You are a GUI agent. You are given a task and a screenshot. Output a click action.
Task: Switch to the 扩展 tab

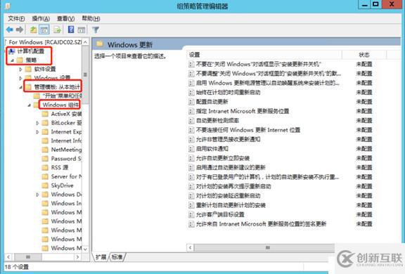coord(101,257)
